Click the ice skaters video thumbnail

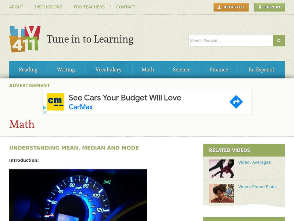tap(222, 169)
